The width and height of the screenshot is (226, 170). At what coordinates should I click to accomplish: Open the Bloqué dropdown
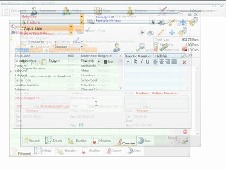[172, 143]
